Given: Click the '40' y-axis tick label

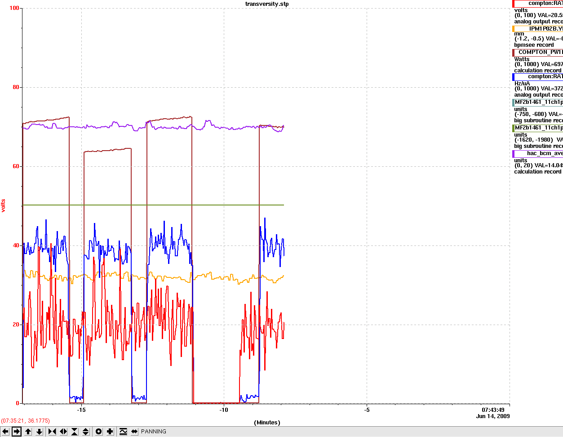Looking at the screenshot, I should pyautogui.click(x=16, y=245).
